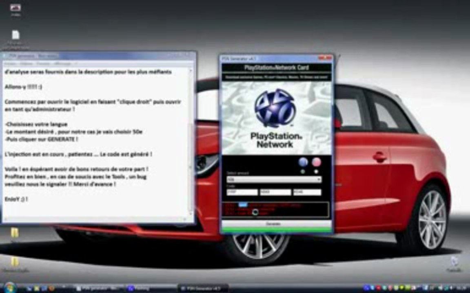
Task: Click the "EnjoY ;) !" line in Notepad
Action: (x=16, y=199)
